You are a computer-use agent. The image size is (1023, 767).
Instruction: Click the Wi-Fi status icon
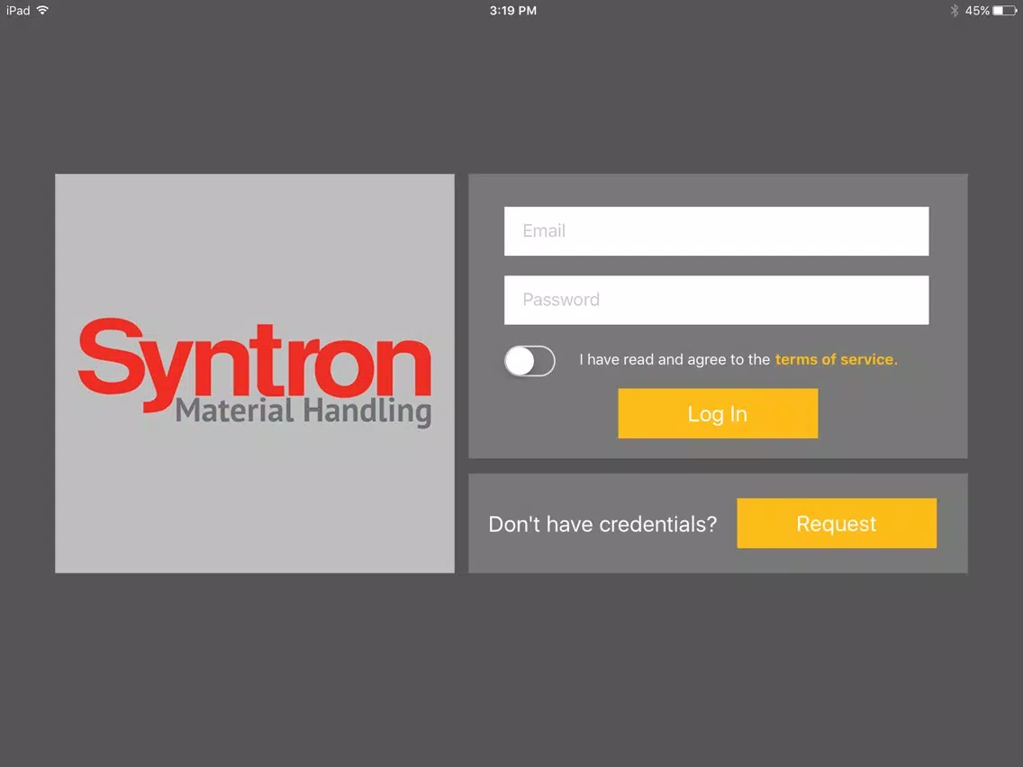click(42, 11)
